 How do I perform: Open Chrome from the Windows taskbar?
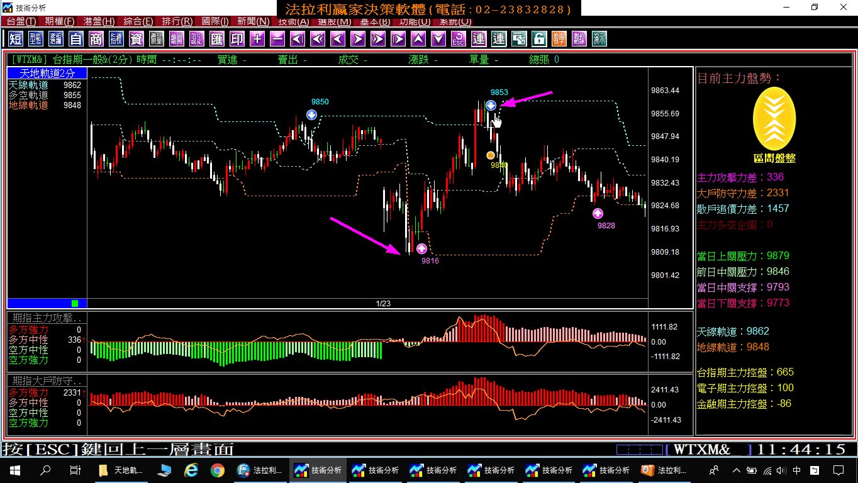point(217,470)
